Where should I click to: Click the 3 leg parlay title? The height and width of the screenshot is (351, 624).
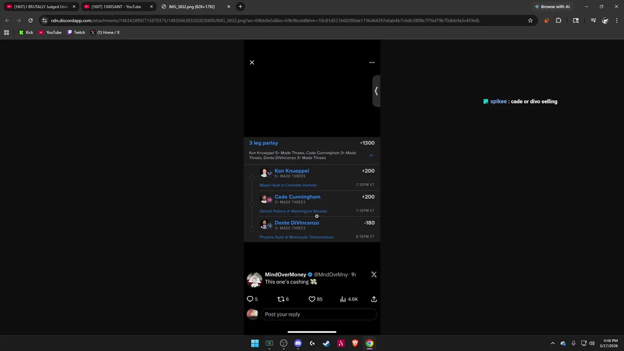(x=263, y=143)
